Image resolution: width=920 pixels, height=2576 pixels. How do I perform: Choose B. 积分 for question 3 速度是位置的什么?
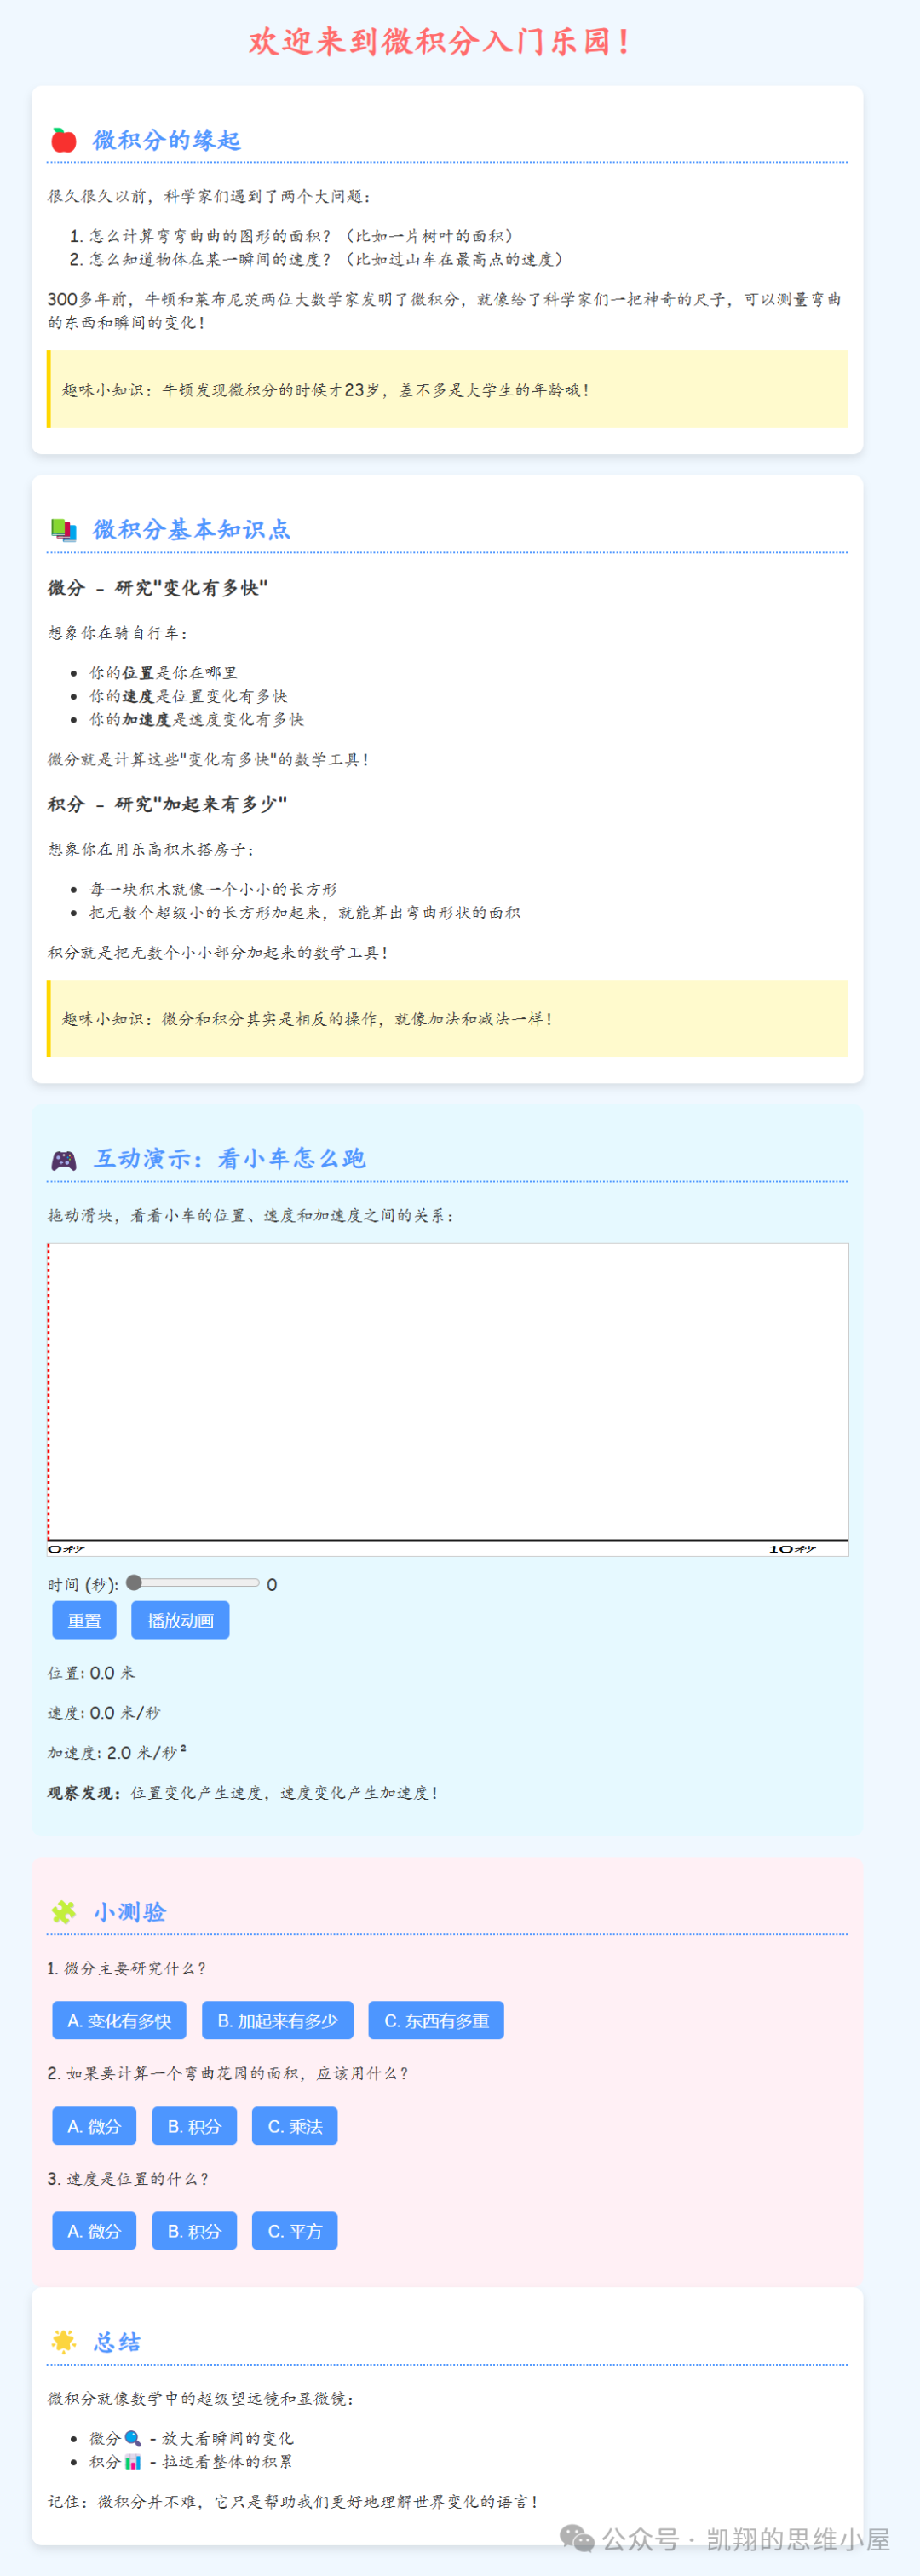pos(194,2231)
